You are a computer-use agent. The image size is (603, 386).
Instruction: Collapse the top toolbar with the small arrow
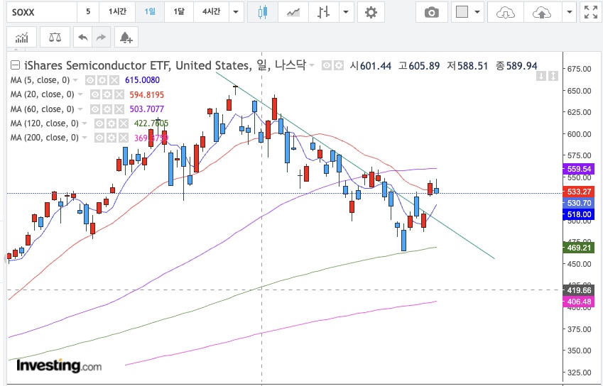tap(16, 49)
